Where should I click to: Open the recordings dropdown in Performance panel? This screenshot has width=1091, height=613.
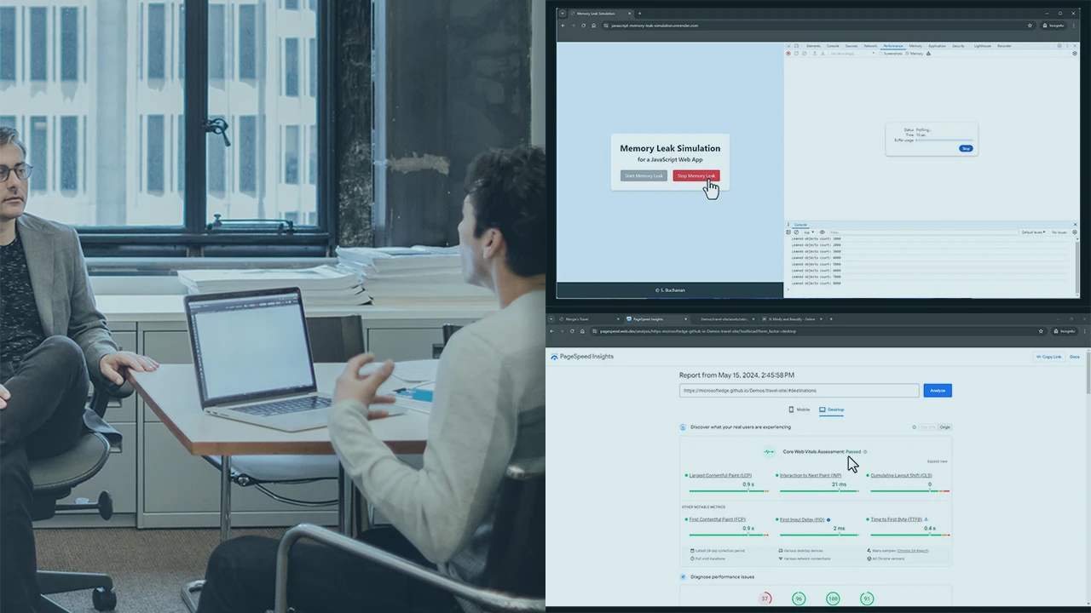pyautogui.click(x=852, y=54)
